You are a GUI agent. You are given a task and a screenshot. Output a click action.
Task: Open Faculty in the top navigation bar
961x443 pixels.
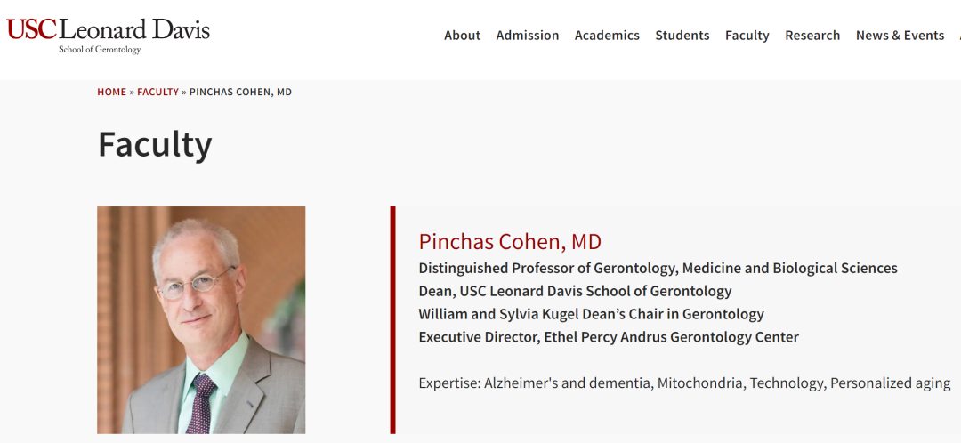pos(747,36)
